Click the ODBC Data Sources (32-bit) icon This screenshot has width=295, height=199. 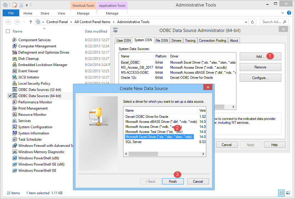tap(15, 90)
